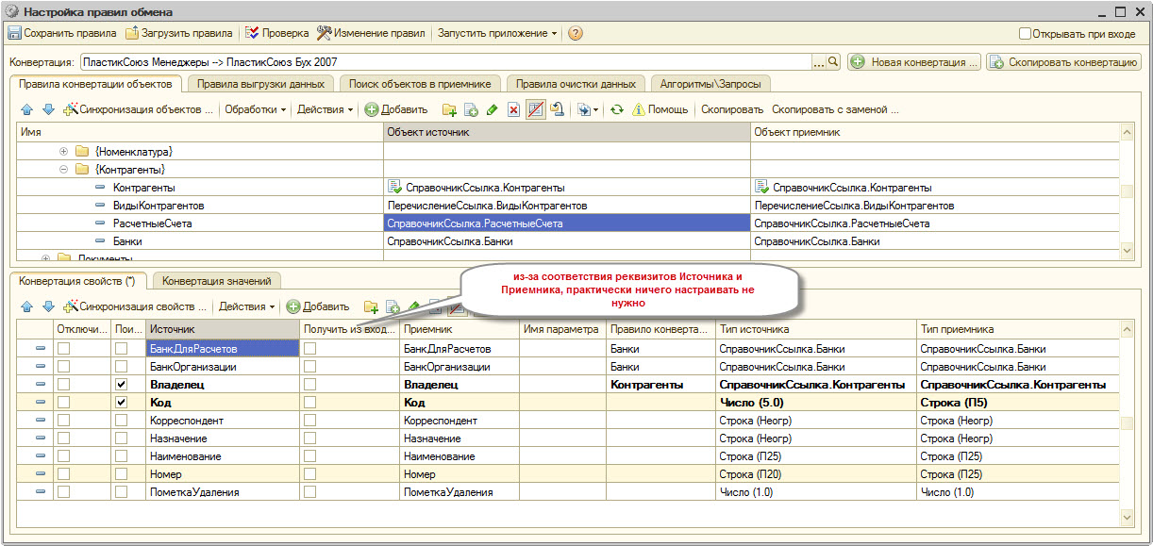This screenshot has width=1153, height=546.
Task: Click the Сохранить правила save icon
Action: pos(14,33)
